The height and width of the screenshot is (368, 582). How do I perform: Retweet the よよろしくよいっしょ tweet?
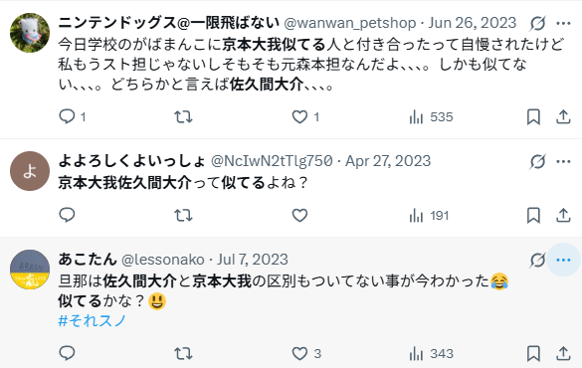[183, 215]
